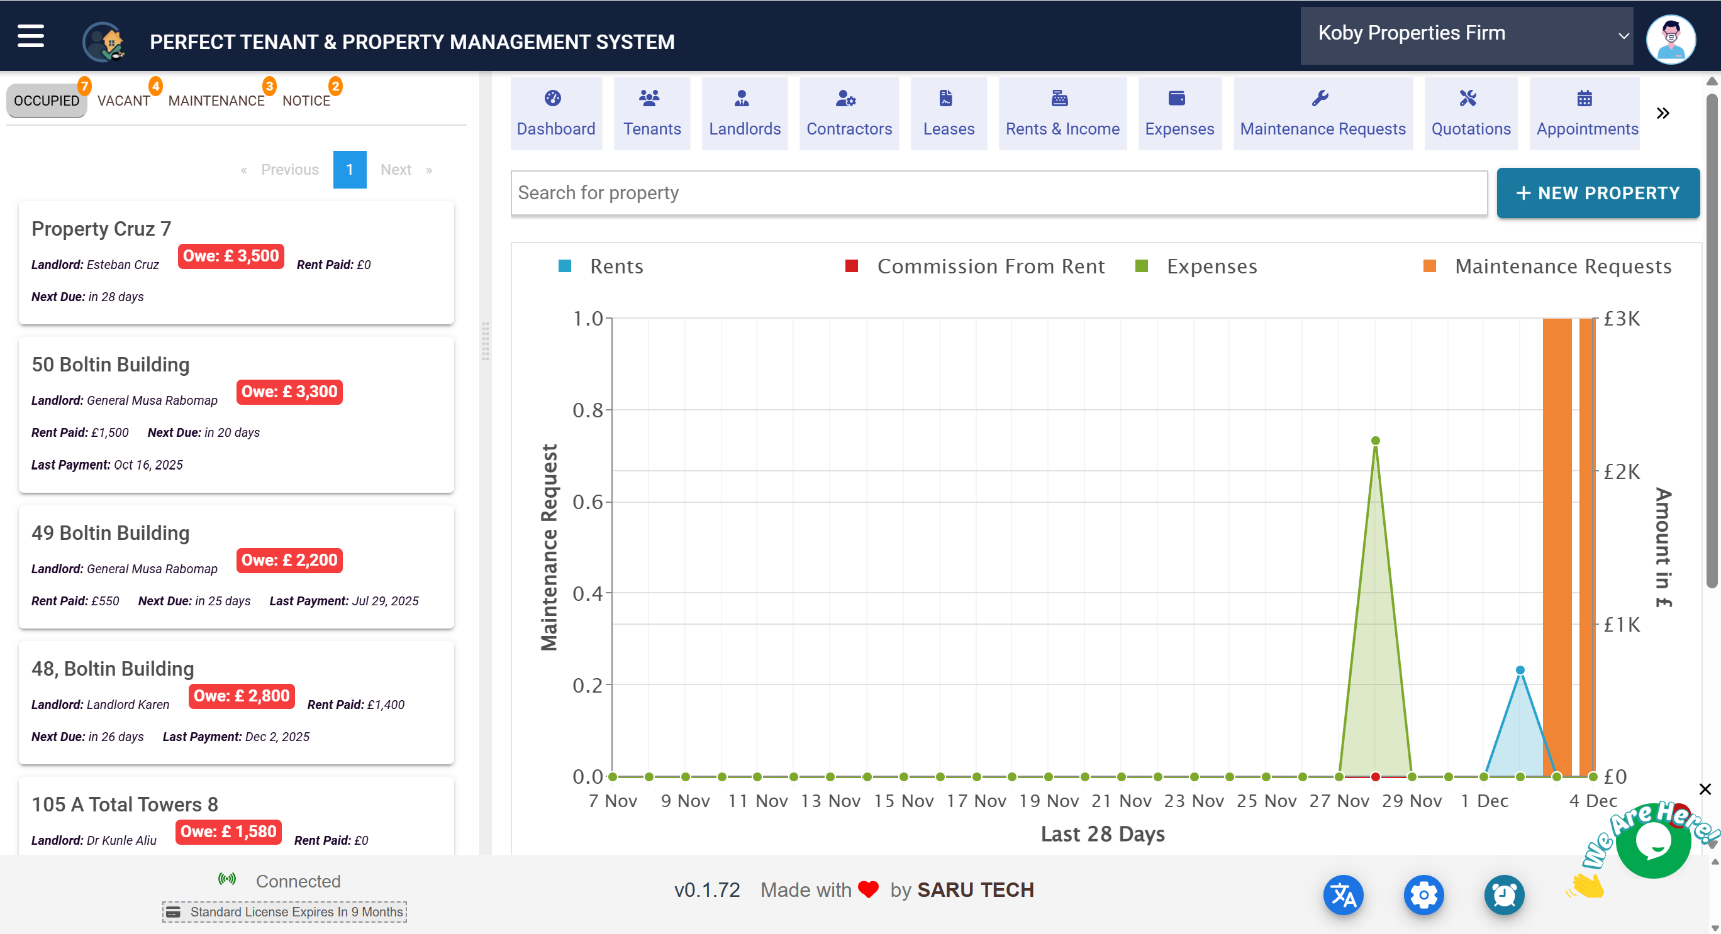
Task: Go to the Next page of properties
Action: click(396, 170)
